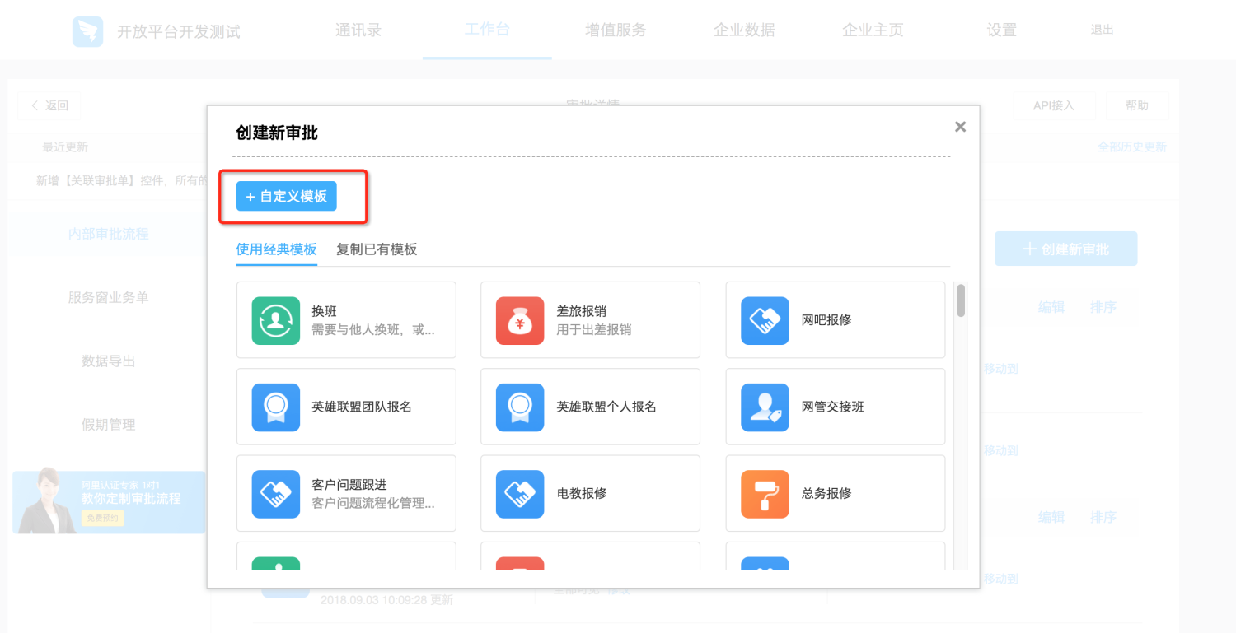Click the 帮助 button
Screen dimensions: 1236x633
click(x=1137, y=105)
